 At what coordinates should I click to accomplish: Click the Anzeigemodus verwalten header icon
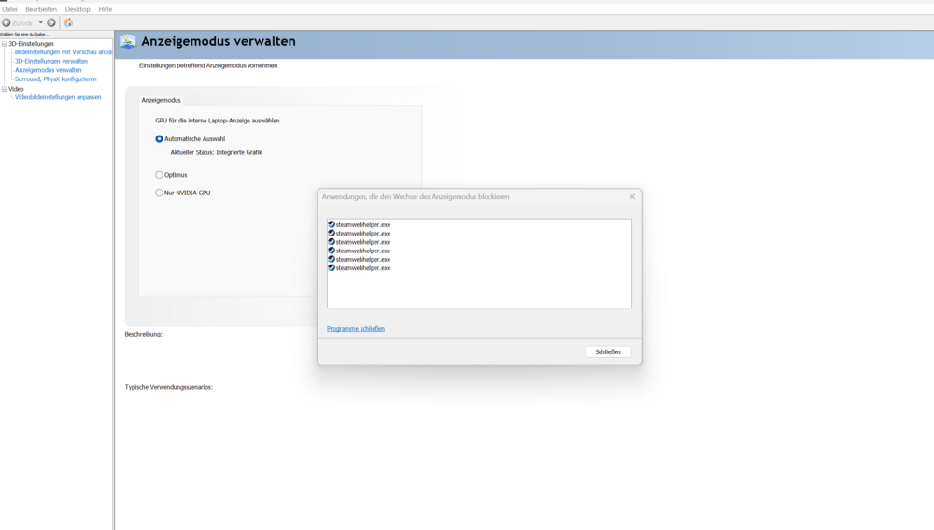coord(128,41)
